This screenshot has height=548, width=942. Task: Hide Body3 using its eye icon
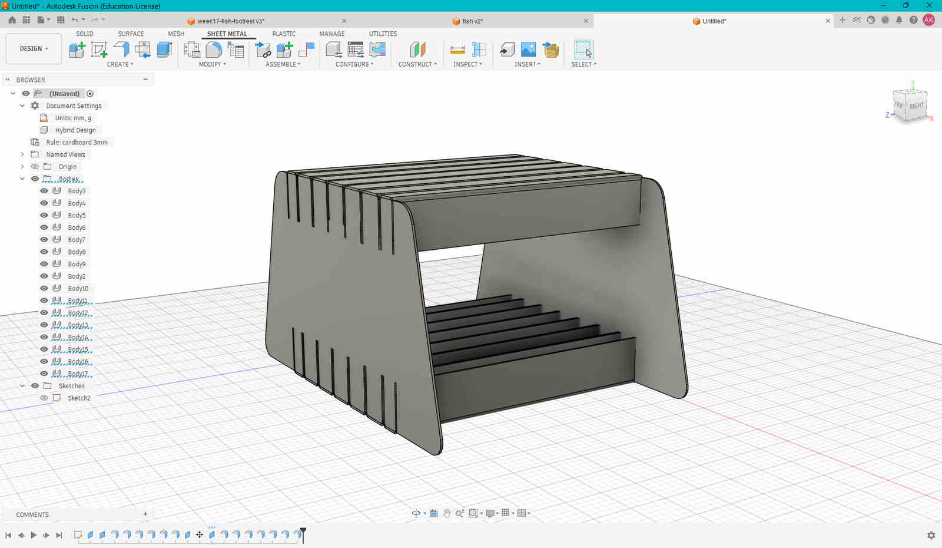click(x=44, y=191)
